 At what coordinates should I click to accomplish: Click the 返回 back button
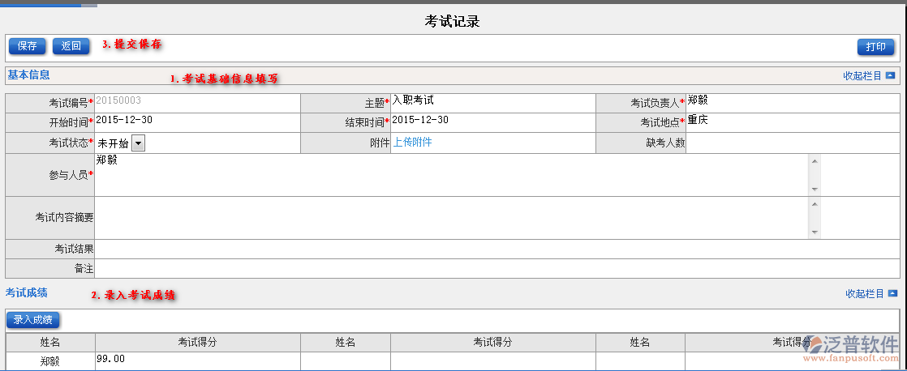71,46
